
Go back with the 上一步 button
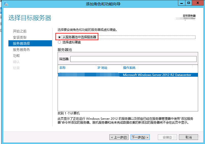click(x=119, y=137)
